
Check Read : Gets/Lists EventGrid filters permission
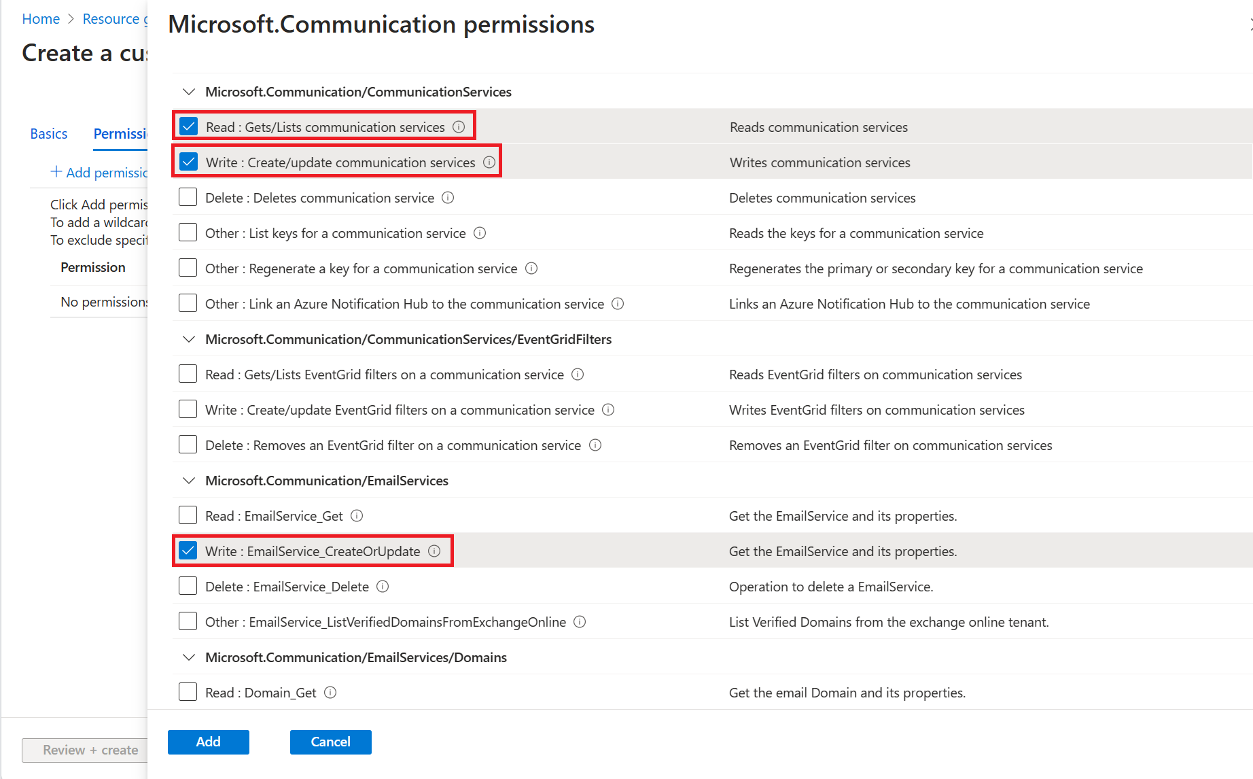coord(188,373)
